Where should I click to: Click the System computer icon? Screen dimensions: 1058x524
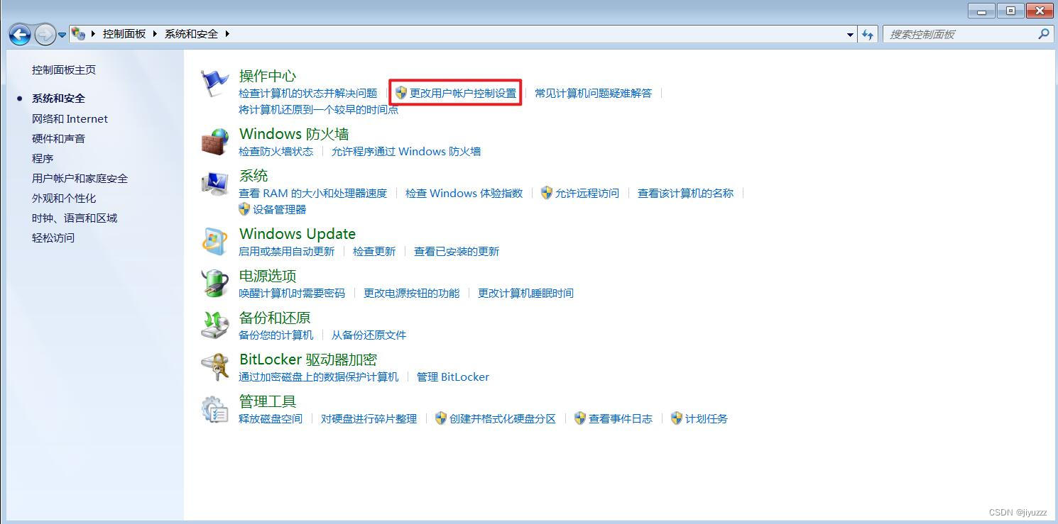tap(214, 184)
